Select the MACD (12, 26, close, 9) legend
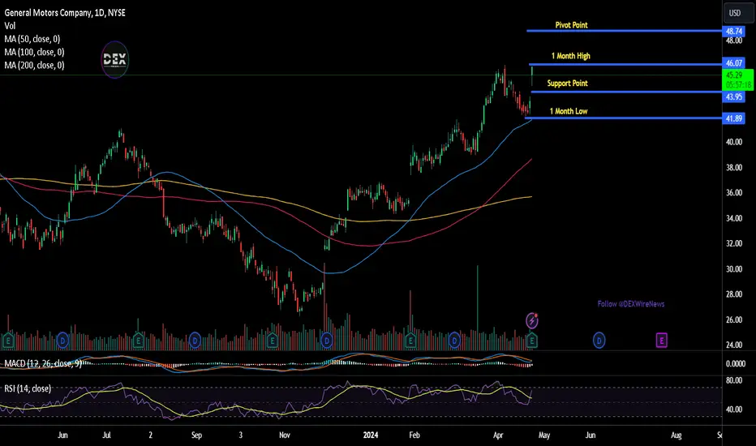Image resolution: width=756 pixels, height=446 pixels. tap(43, 363)
